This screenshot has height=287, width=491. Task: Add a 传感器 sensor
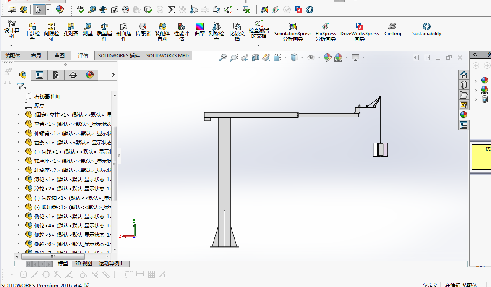point(143,29)
